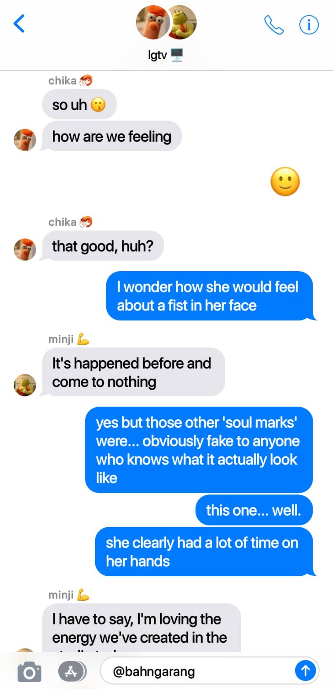Tap the back chevron arrow
The height and width of the screenshot is (689, 333).
pyautogui.click(x=19, y=24)
